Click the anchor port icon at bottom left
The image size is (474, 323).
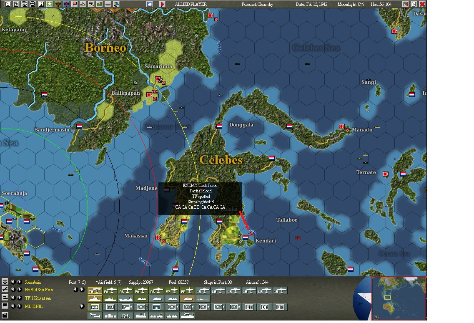tap(5, 282)
